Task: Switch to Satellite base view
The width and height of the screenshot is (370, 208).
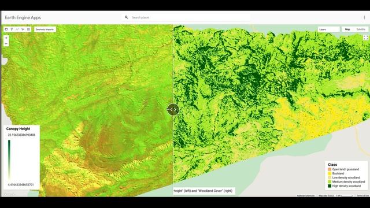Action: coord(361,29)
